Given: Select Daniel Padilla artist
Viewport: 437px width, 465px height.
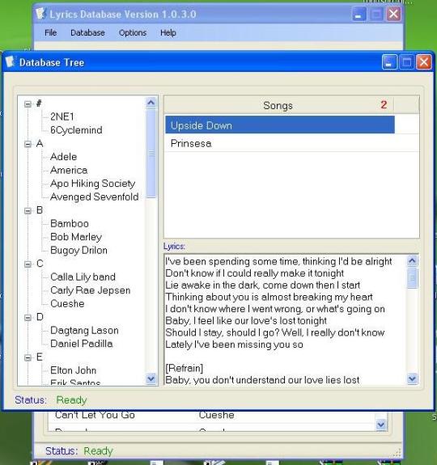Looking at the screenshot, I should click(81, 344).
